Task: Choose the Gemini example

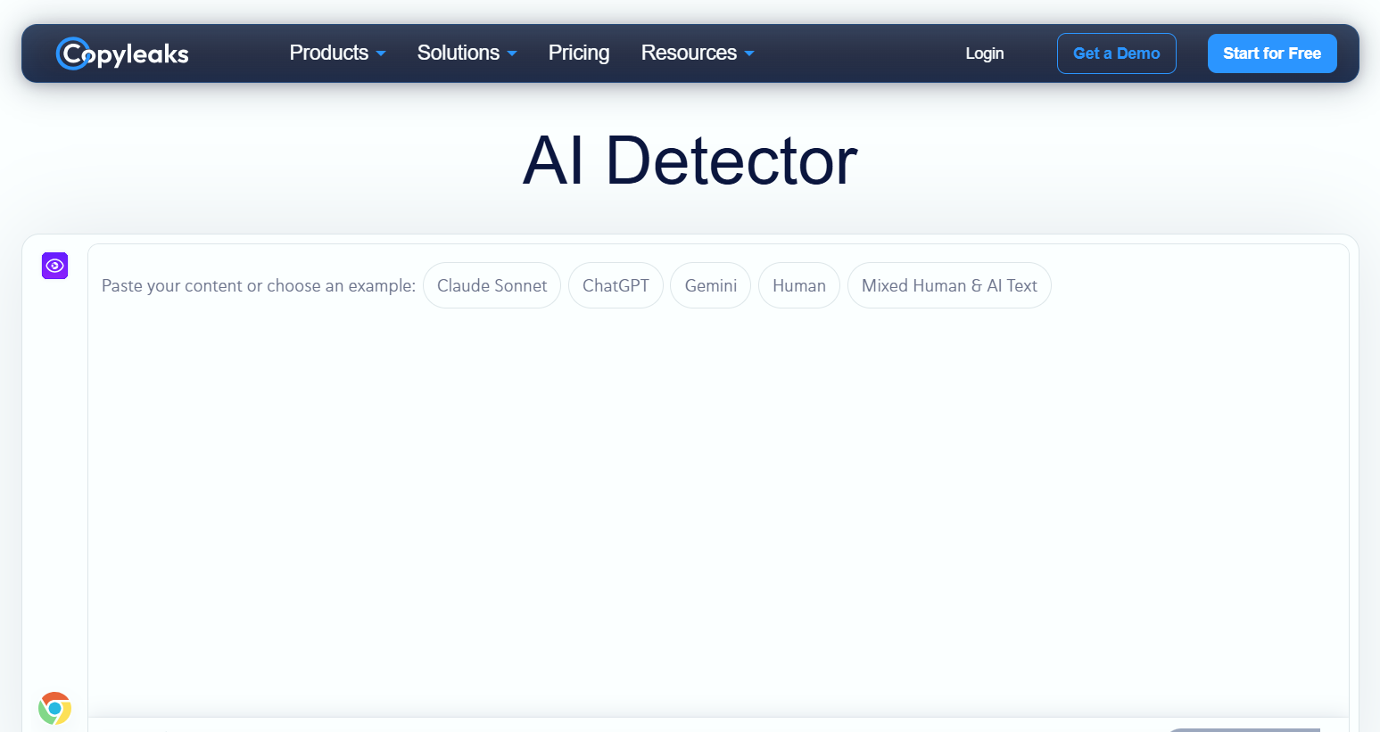Action: [711, 285]
